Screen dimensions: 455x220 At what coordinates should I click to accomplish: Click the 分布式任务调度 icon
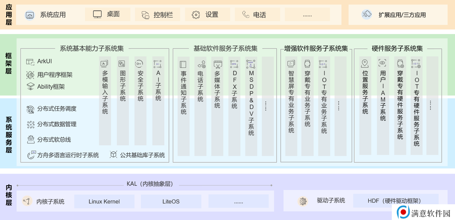tap(30, 109)
